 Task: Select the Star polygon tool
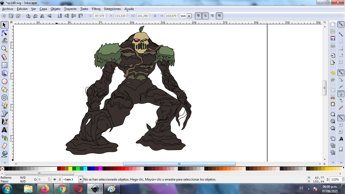pos(4,89)
